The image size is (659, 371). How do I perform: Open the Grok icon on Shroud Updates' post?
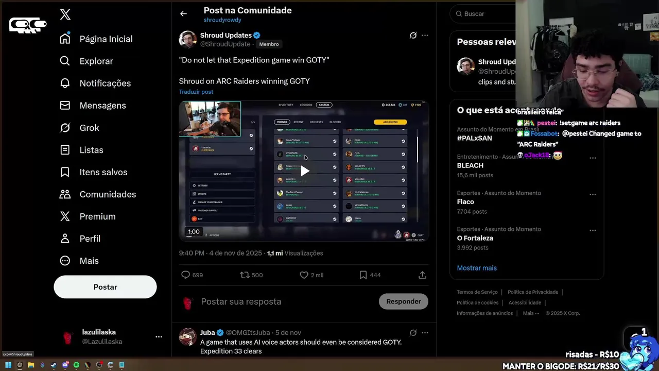click(x=413, y=36)
